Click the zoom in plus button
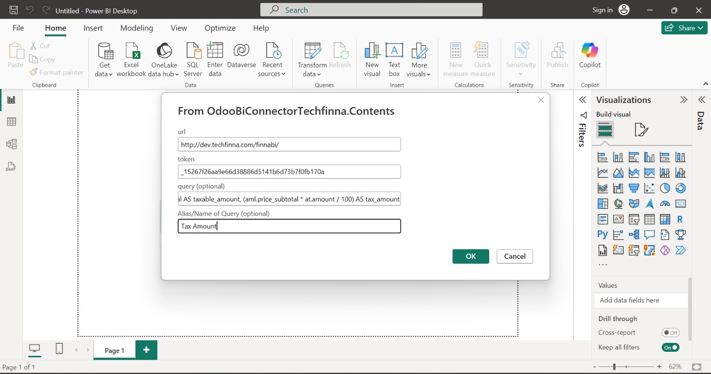 point(659,367)
